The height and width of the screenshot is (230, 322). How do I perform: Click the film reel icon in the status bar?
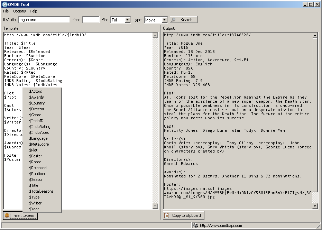point(196,226)
